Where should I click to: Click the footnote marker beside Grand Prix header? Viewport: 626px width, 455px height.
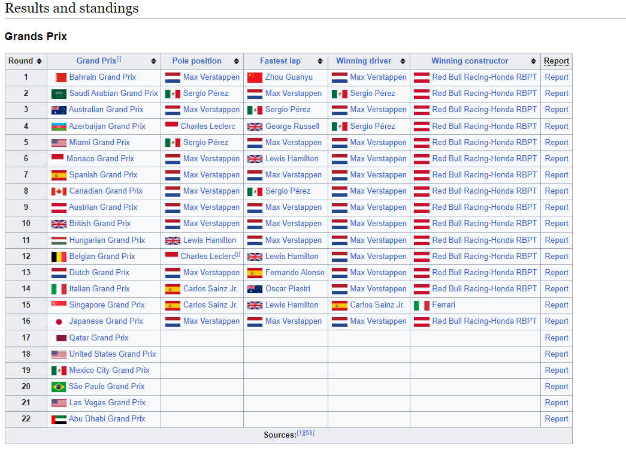[119, 59]
